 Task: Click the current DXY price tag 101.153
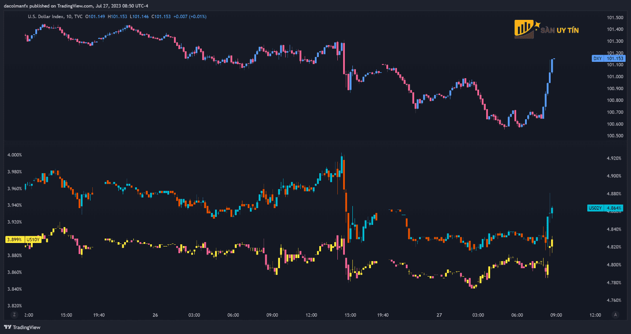point(615,58)
